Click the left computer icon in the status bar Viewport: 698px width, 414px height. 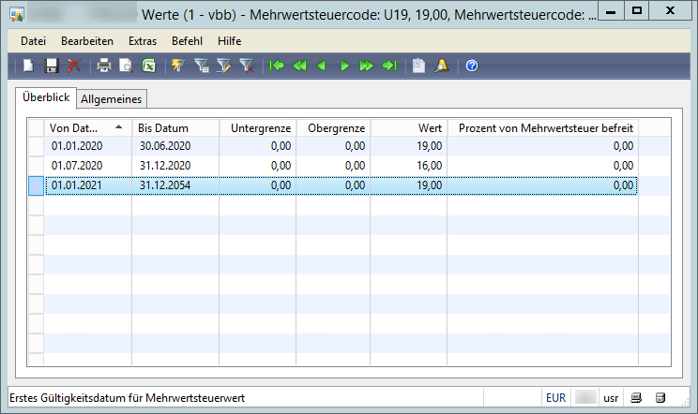click(x=636, y=397)
